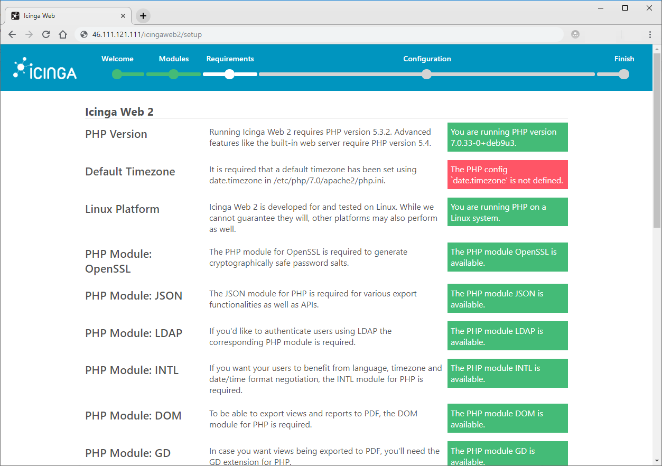The height and width of the screenshot is (466, 662).
Task: Close the Icinga Web tab
Action: (123, 16)
